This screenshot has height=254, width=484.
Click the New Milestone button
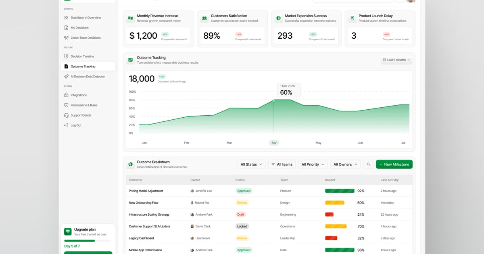point(394,164)
